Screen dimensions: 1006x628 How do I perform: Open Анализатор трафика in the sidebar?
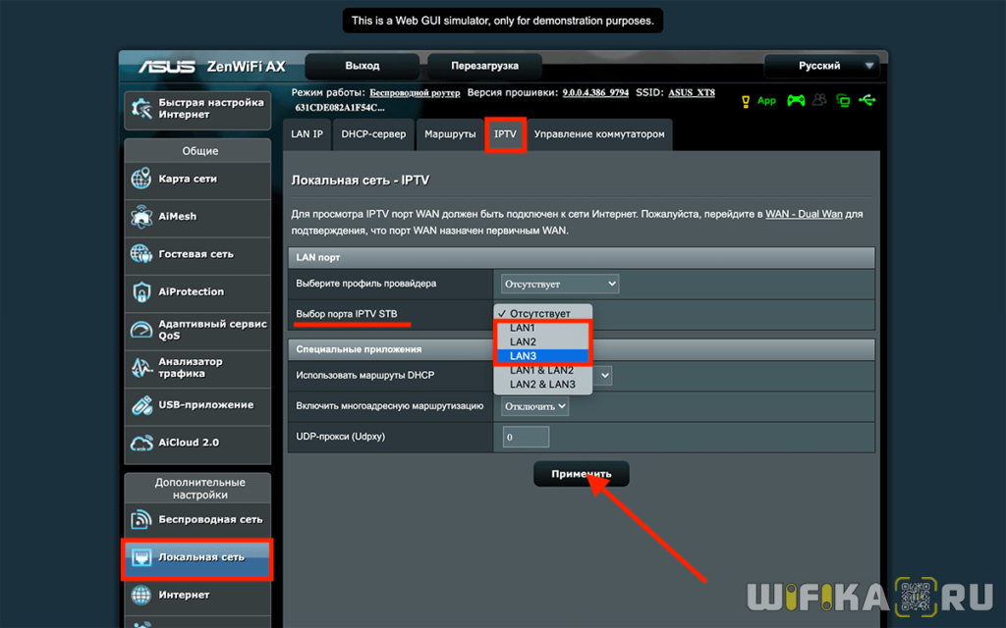196,367
